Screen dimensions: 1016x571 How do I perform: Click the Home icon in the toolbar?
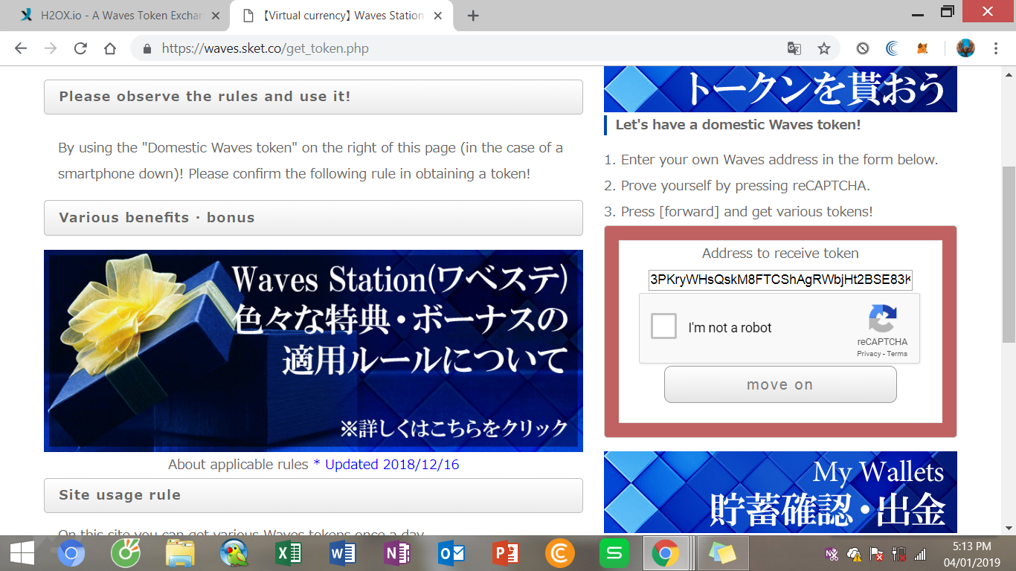click(109, 47)
